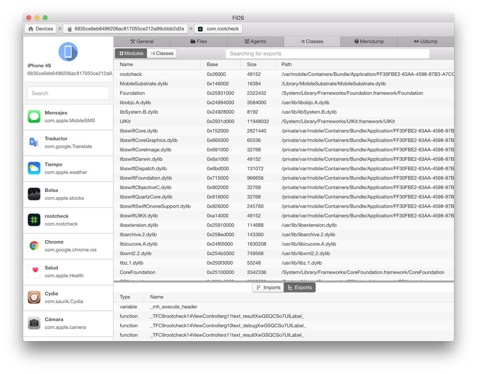Select the libswiftCore.dylib row
477x374 pixels.
pyautogui.click(x=284, y=131)
